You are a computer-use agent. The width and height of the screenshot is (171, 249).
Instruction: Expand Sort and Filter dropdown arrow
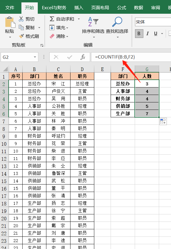click(x=94, y=37)
